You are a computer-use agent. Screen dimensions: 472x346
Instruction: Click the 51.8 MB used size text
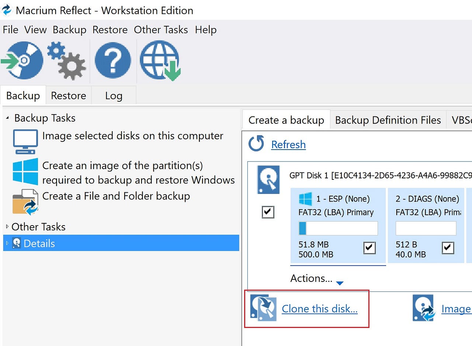tap(313, 245)
